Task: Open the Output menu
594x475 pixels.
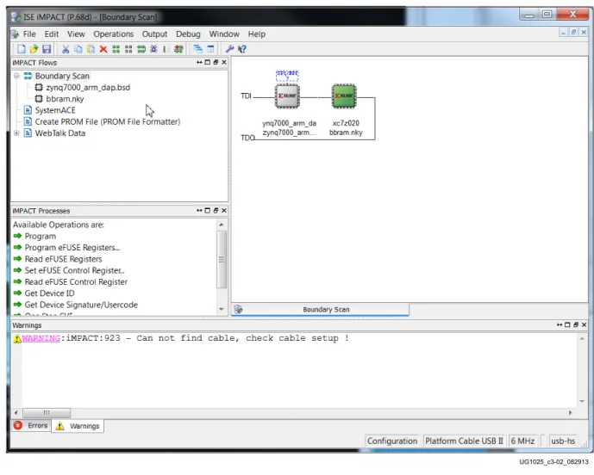Action: pos(154,34)
